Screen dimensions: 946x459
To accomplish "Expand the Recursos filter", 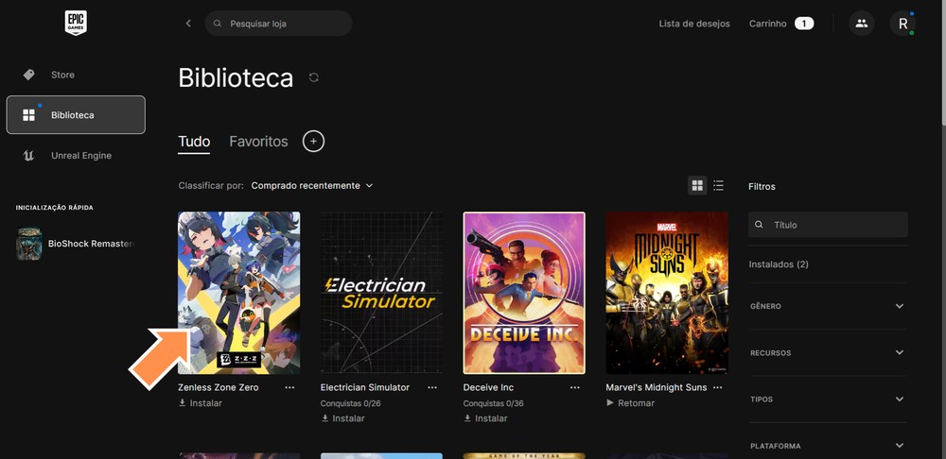I will click(x=828, y=352).
